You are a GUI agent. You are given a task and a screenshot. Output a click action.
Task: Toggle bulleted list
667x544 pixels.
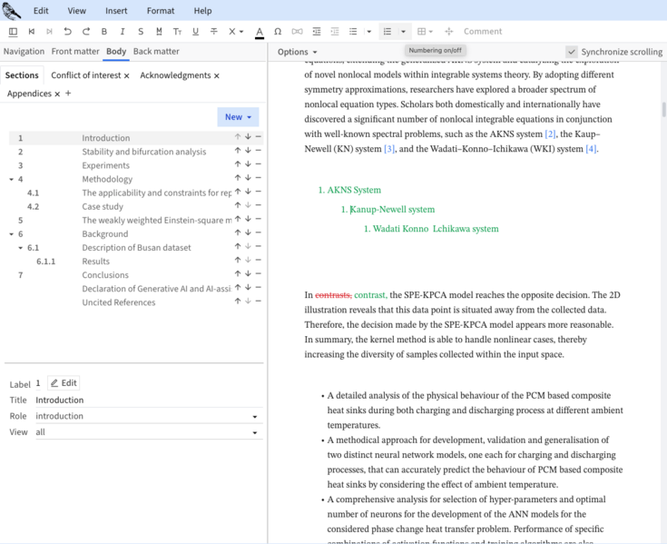[x=353, y=32]
